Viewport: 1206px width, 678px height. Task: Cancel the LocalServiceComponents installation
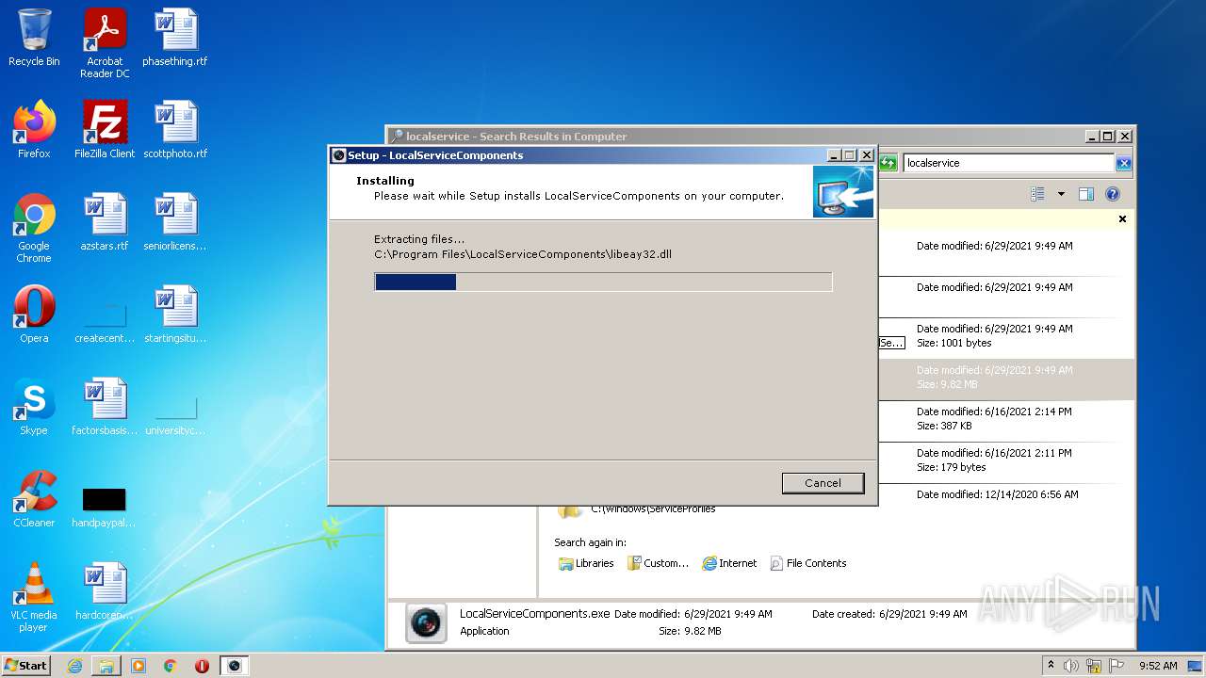pyautogui.click(x=823, y=483)
